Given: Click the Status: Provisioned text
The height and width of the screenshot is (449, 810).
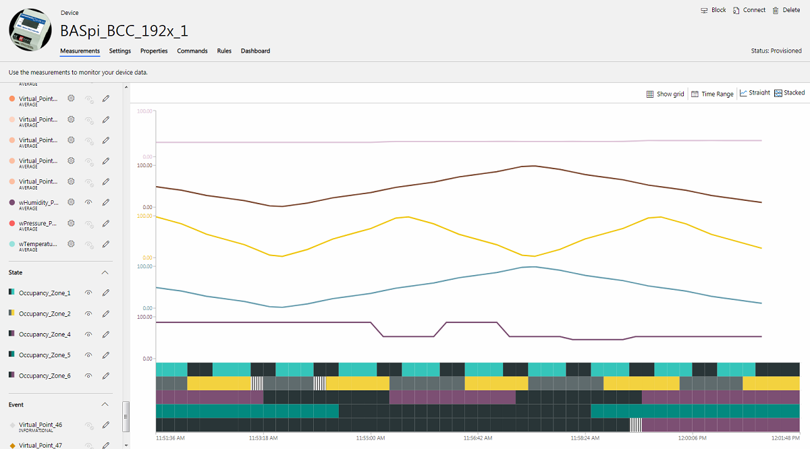Looking at the screenshot, I should 776,51.
